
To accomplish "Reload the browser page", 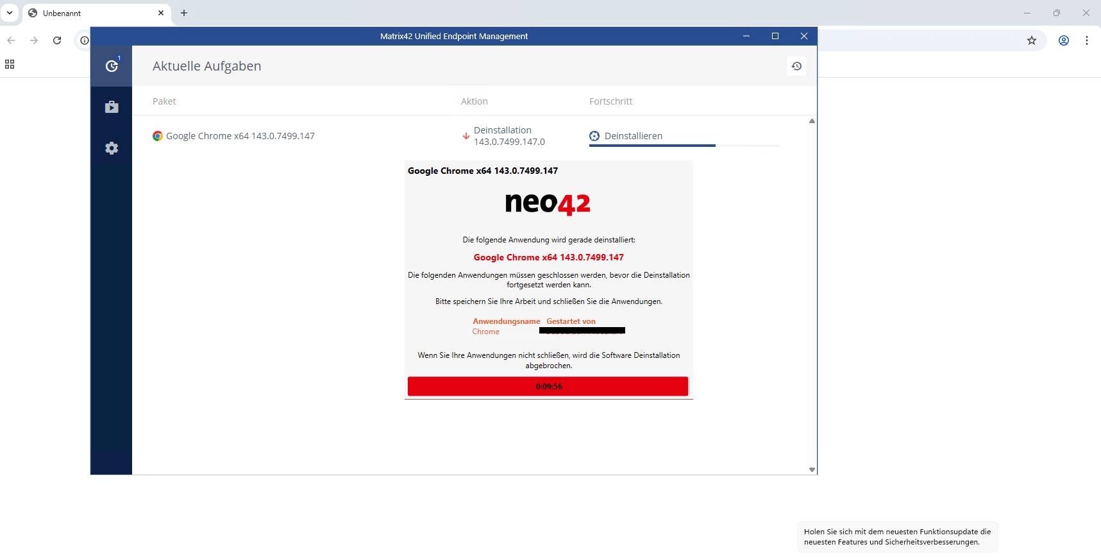I will tap(57, 40).
